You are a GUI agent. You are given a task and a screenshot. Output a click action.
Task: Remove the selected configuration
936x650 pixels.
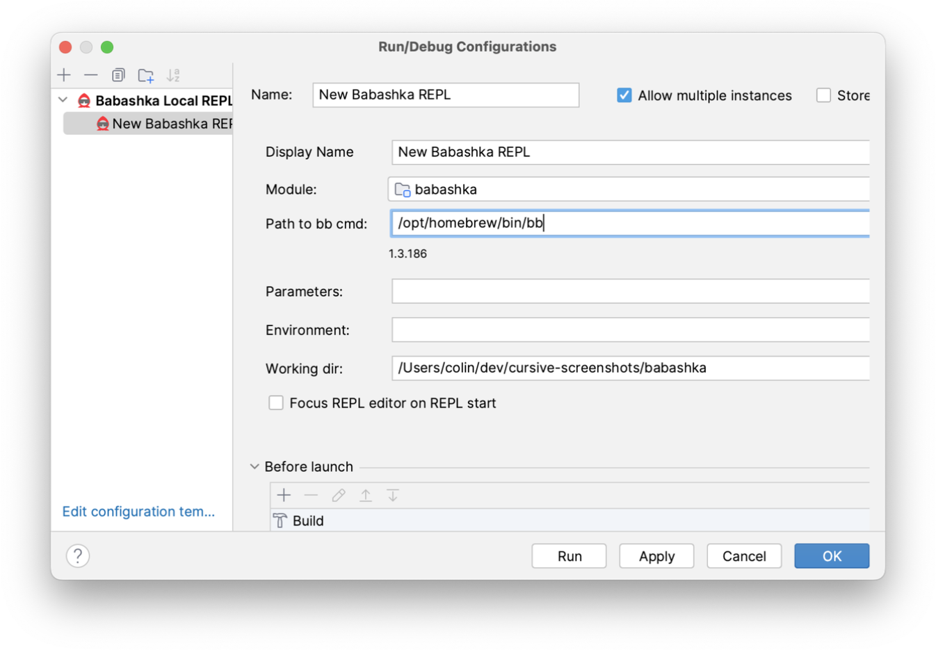(90, 75)
